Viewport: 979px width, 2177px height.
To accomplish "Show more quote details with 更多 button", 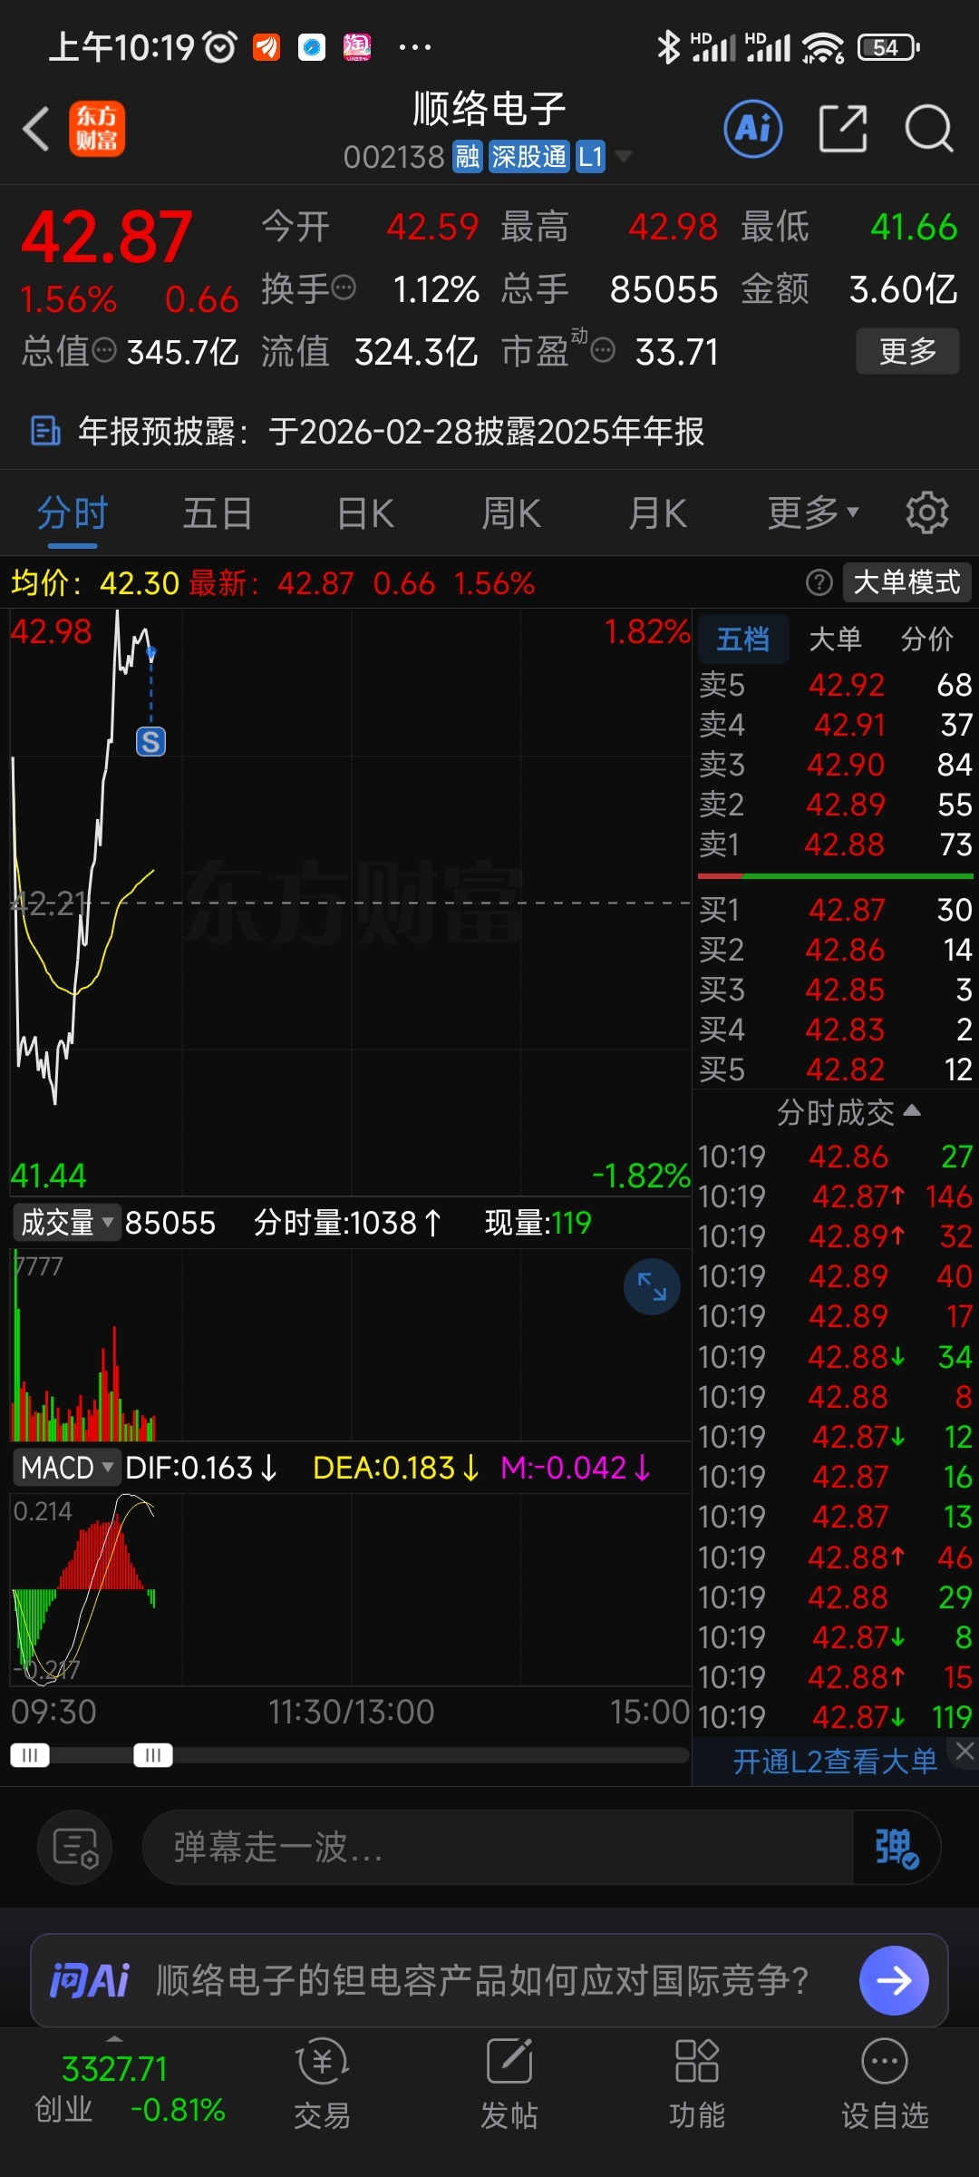I will click(907, 351).
